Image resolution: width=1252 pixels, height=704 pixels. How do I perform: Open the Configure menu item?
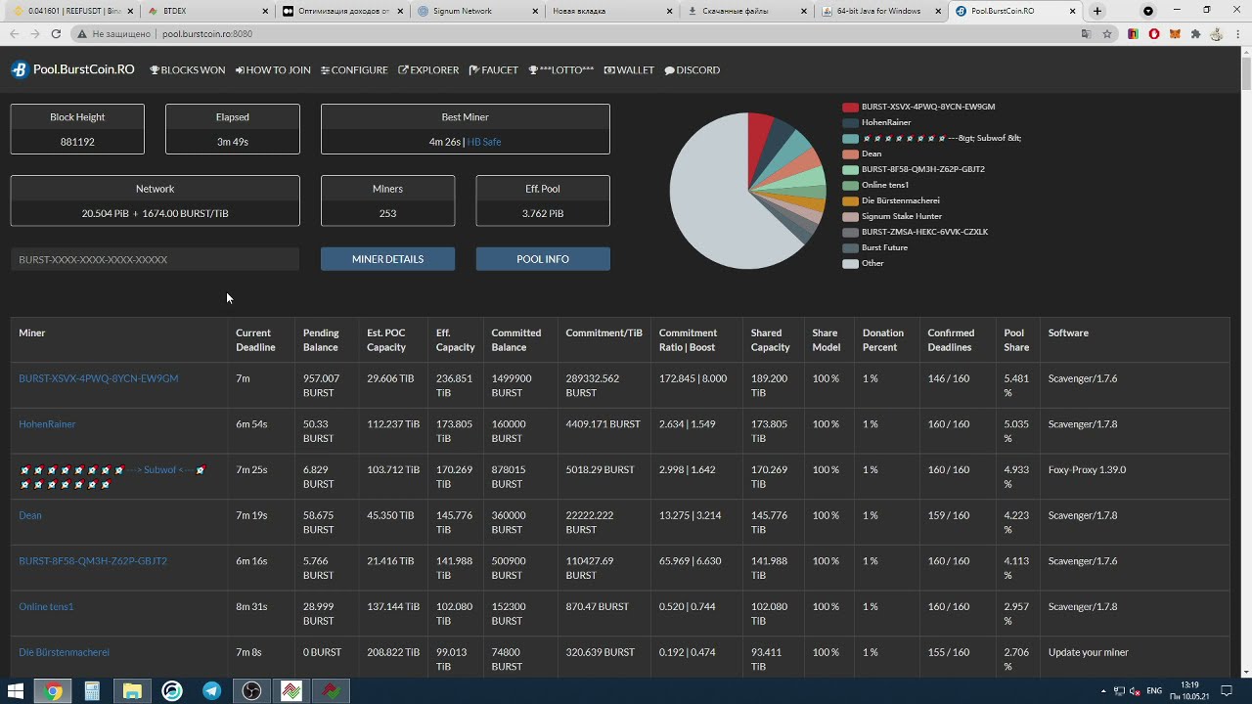coord(354,70)
